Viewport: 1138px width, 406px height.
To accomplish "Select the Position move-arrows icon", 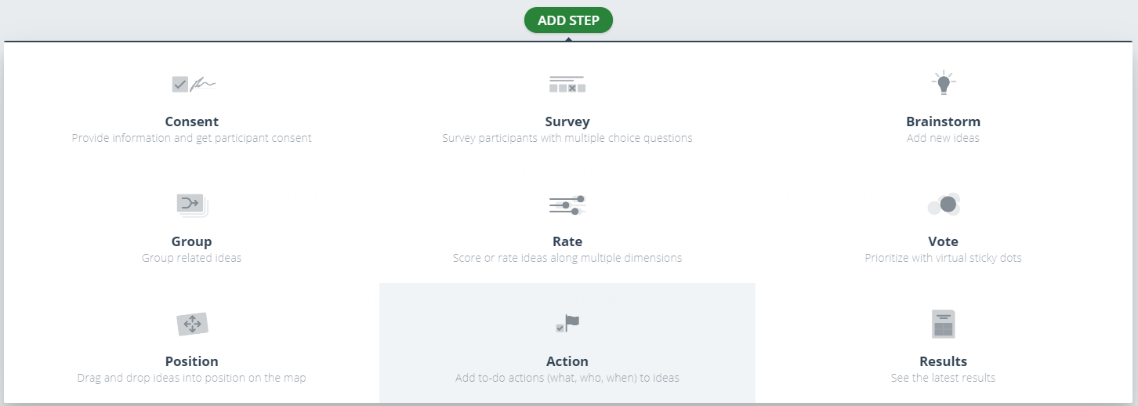I will coord(192,324).
